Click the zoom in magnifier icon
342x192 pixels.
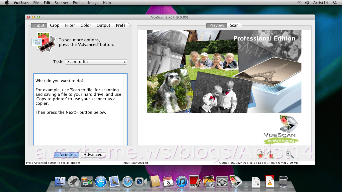[290, 155]
